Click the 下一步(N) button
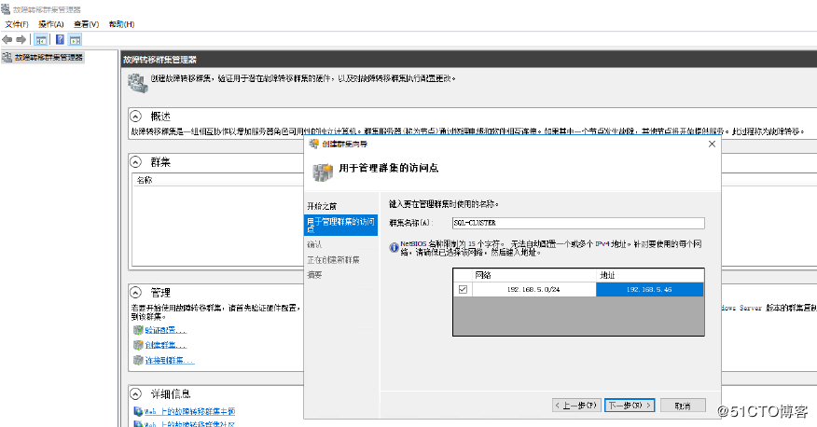 pos(630,406)
